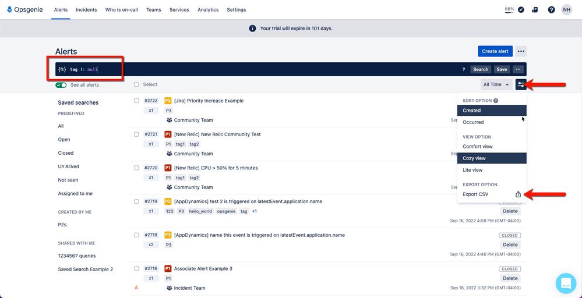Screen dimensions: 582x298
Task: Open more options next to Save
Action: point(518,69)
